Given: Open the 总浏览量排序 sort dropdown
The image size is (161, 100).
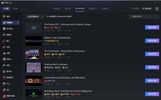Looking at the screenshot, I should point(35,17).
